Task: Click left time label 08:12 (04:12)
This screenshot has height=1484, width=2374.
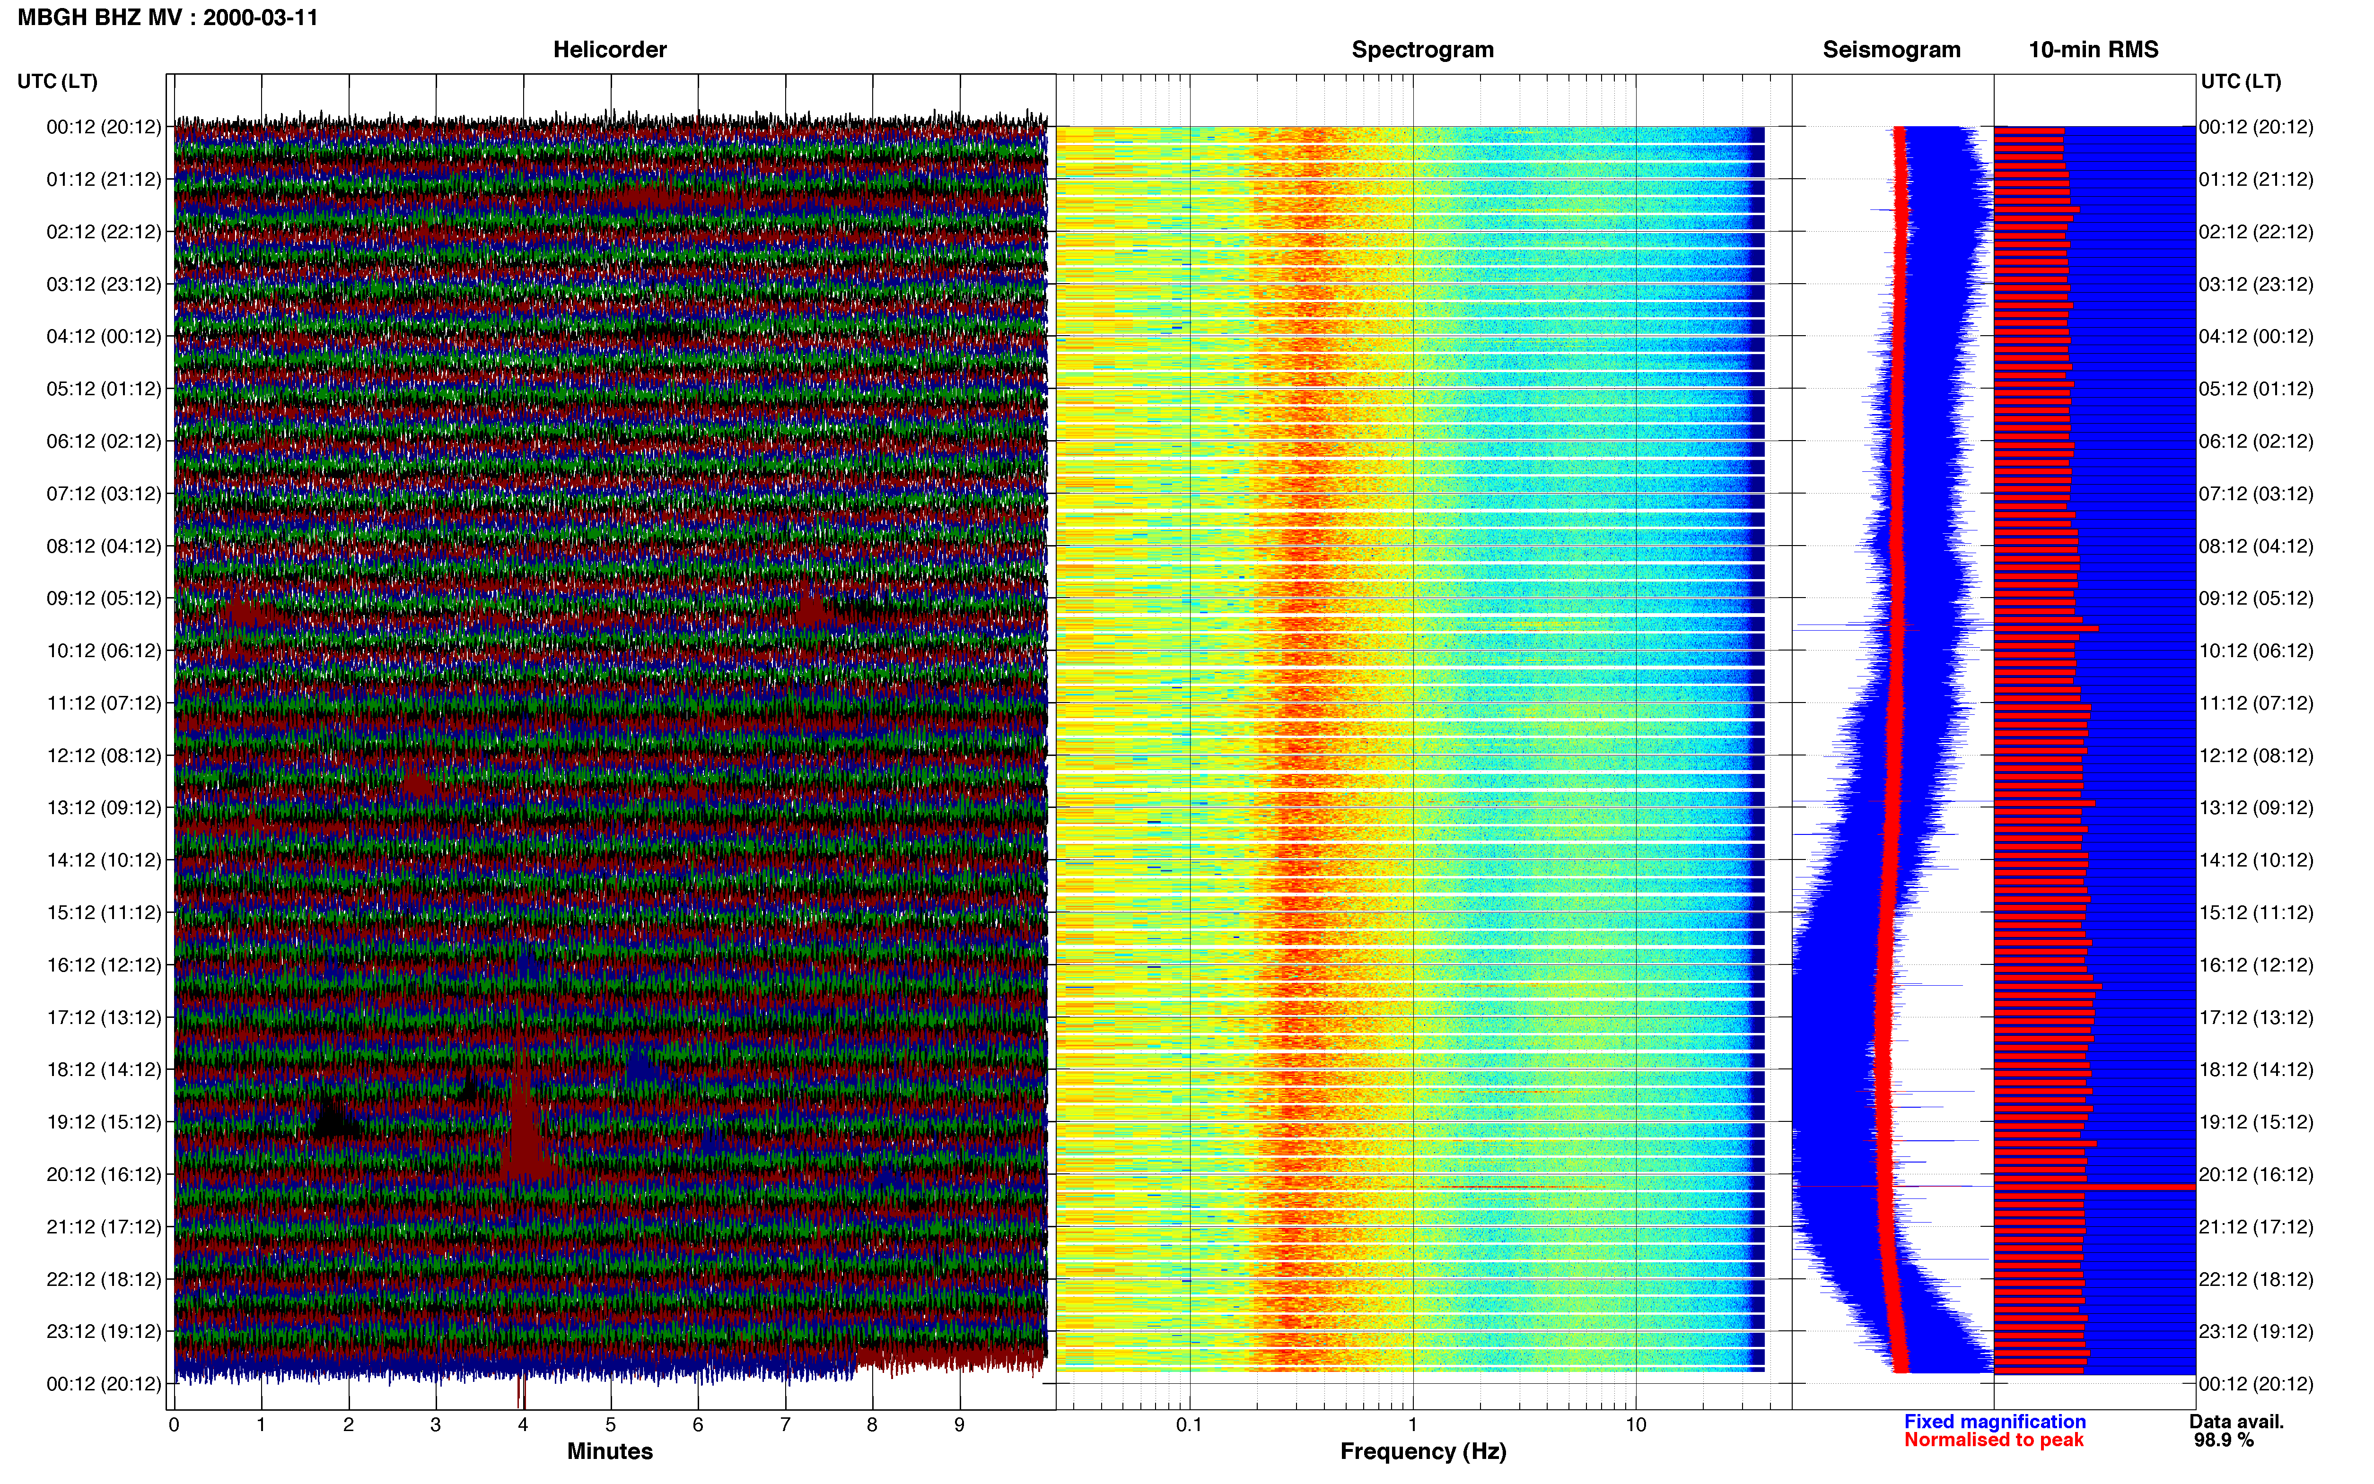Action: tap(104, 546)
